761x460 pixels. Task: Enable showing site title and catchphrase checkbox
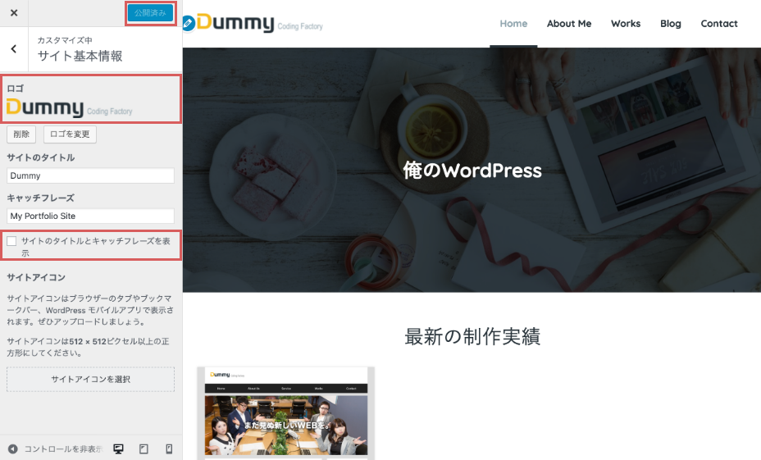pos(11,241)
